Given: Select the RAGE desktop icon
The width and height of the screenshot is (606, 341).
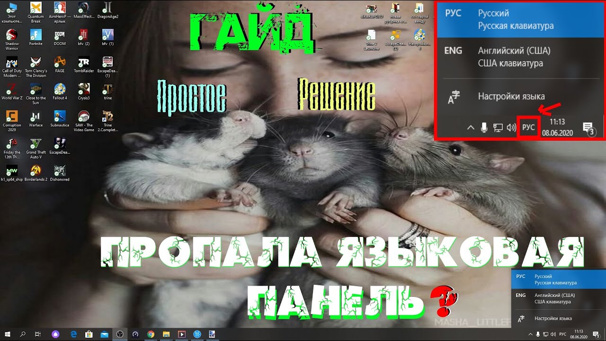Looking at the screenshot, I should [x=60, y=65].
